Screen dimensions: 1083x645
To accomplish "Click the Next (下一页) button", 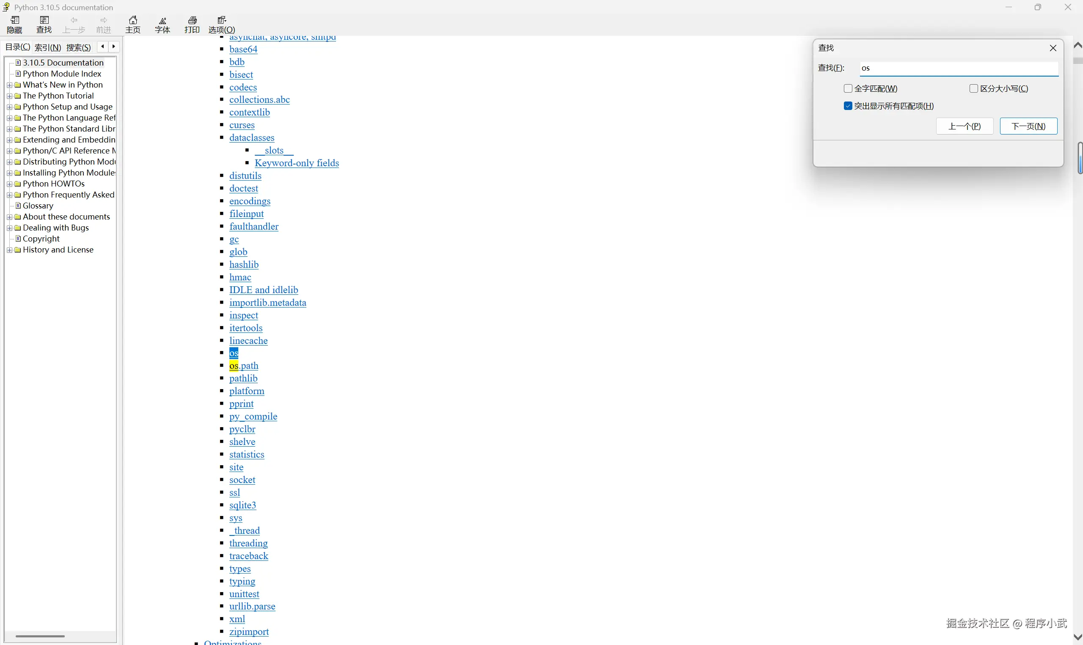I will click(1028, 126).
